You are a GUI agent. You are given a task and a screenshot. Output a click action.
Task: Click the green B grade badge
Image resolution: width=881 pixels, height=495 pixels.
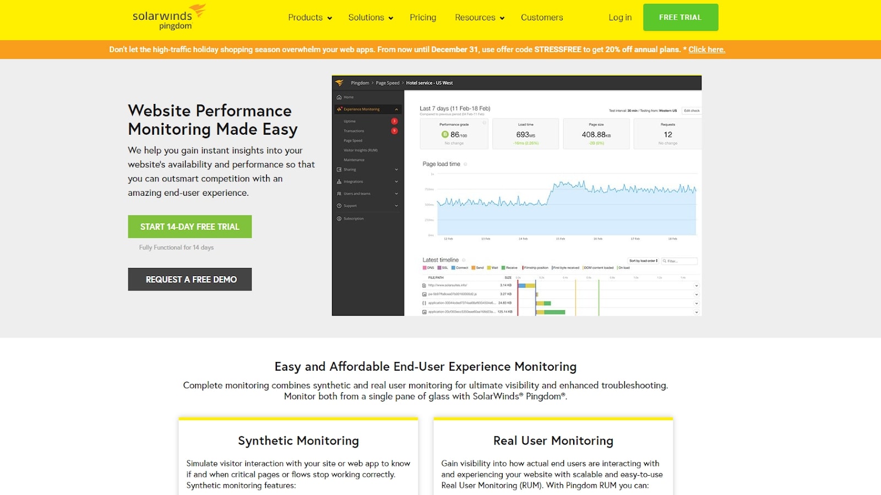pyautogui.click(x=445, y=134)
